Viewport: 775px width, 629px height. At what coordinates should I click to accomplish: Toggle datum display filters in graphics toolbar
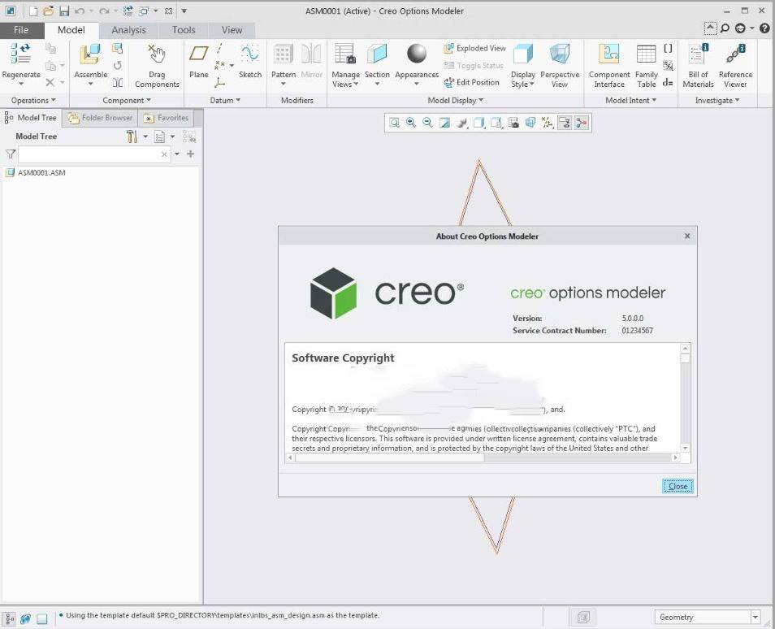tap(548, 123)
